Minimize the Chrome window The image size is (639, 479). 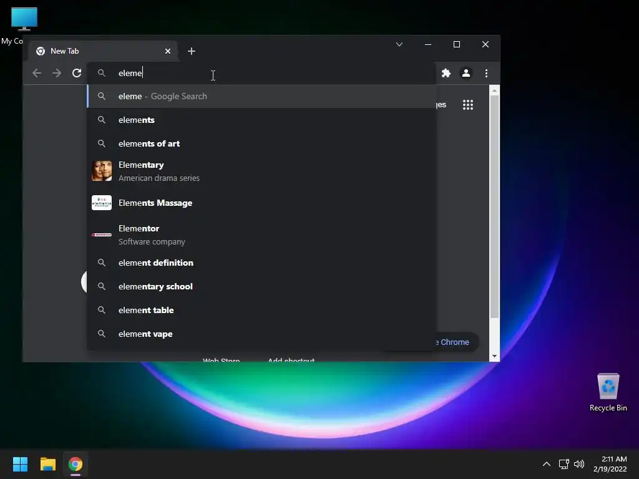[428, 44]
